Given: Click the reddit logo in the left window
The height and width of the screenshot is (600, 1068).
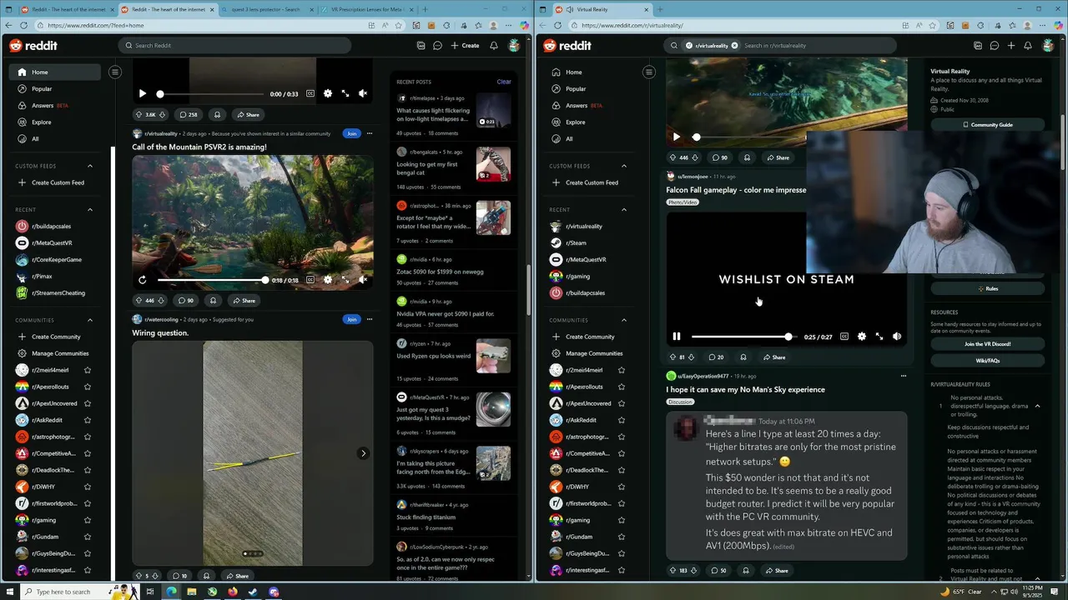Looking at the screenshot, I should 33,46.
